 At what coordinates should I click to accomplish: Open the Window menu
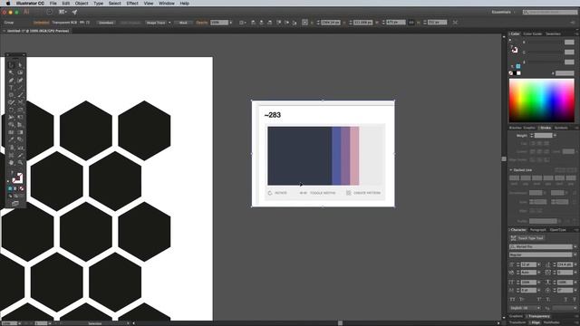(167, 4)
